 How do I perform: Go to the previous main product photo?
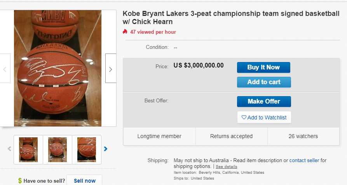[5, 69]
